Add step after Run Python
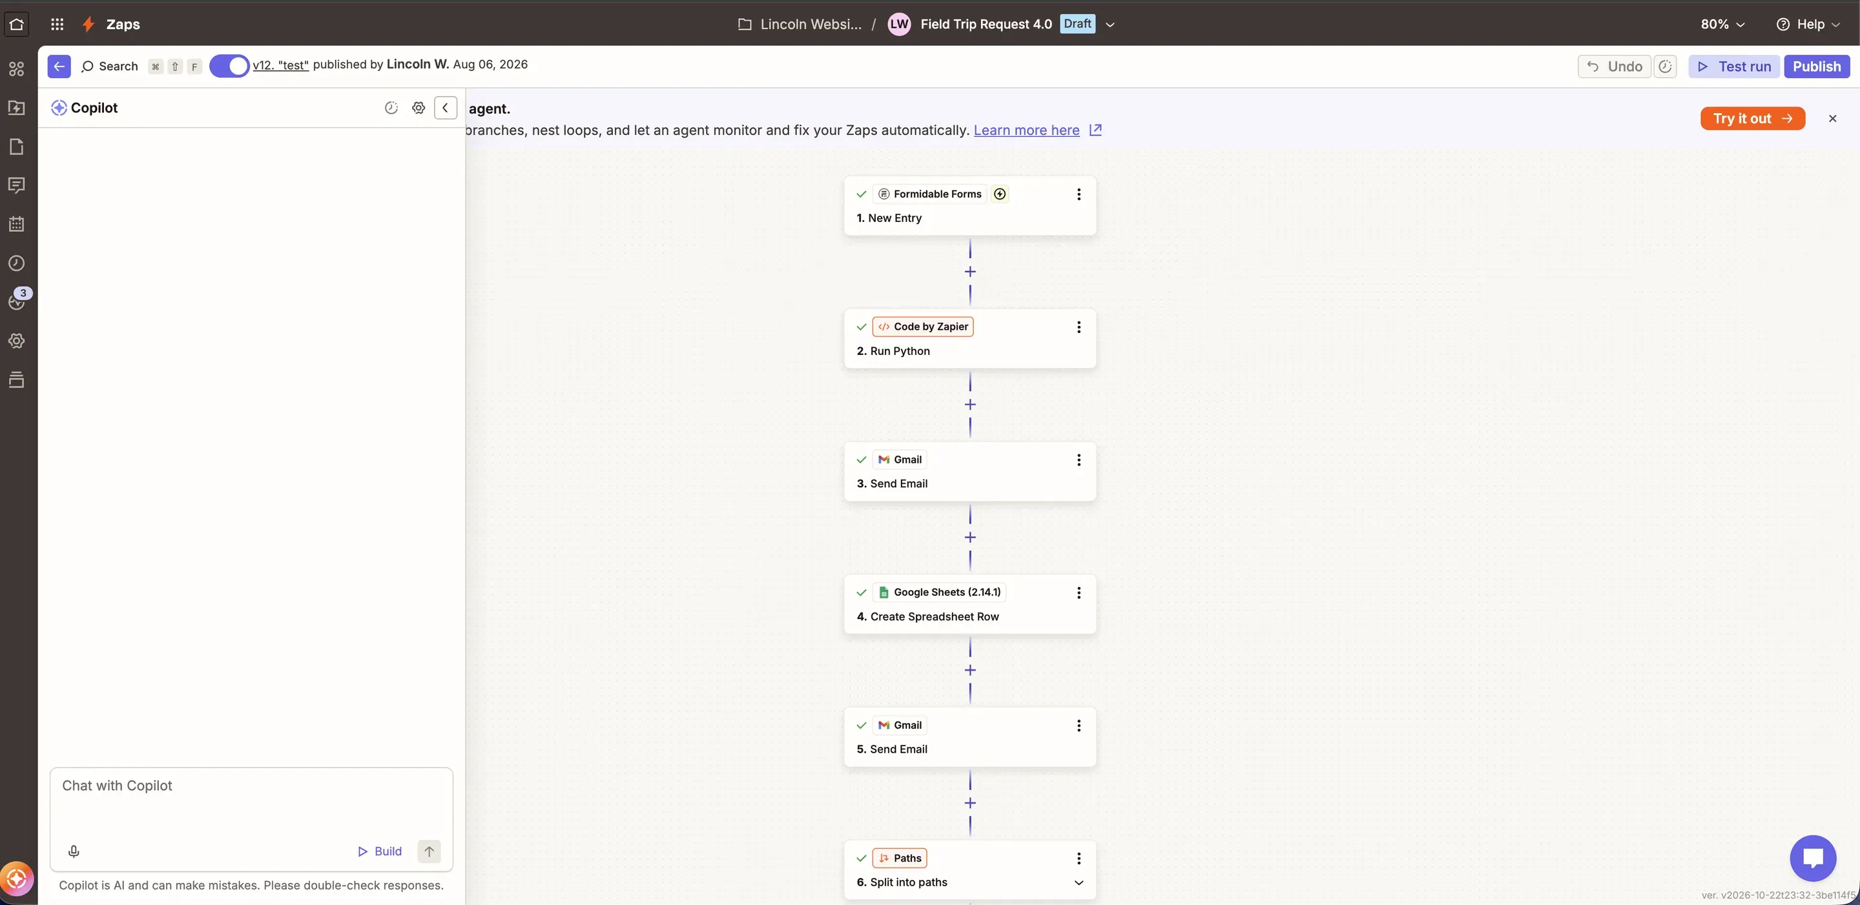Image resolution: width=1860 pixels, height=905 pixels. (971, 405)
